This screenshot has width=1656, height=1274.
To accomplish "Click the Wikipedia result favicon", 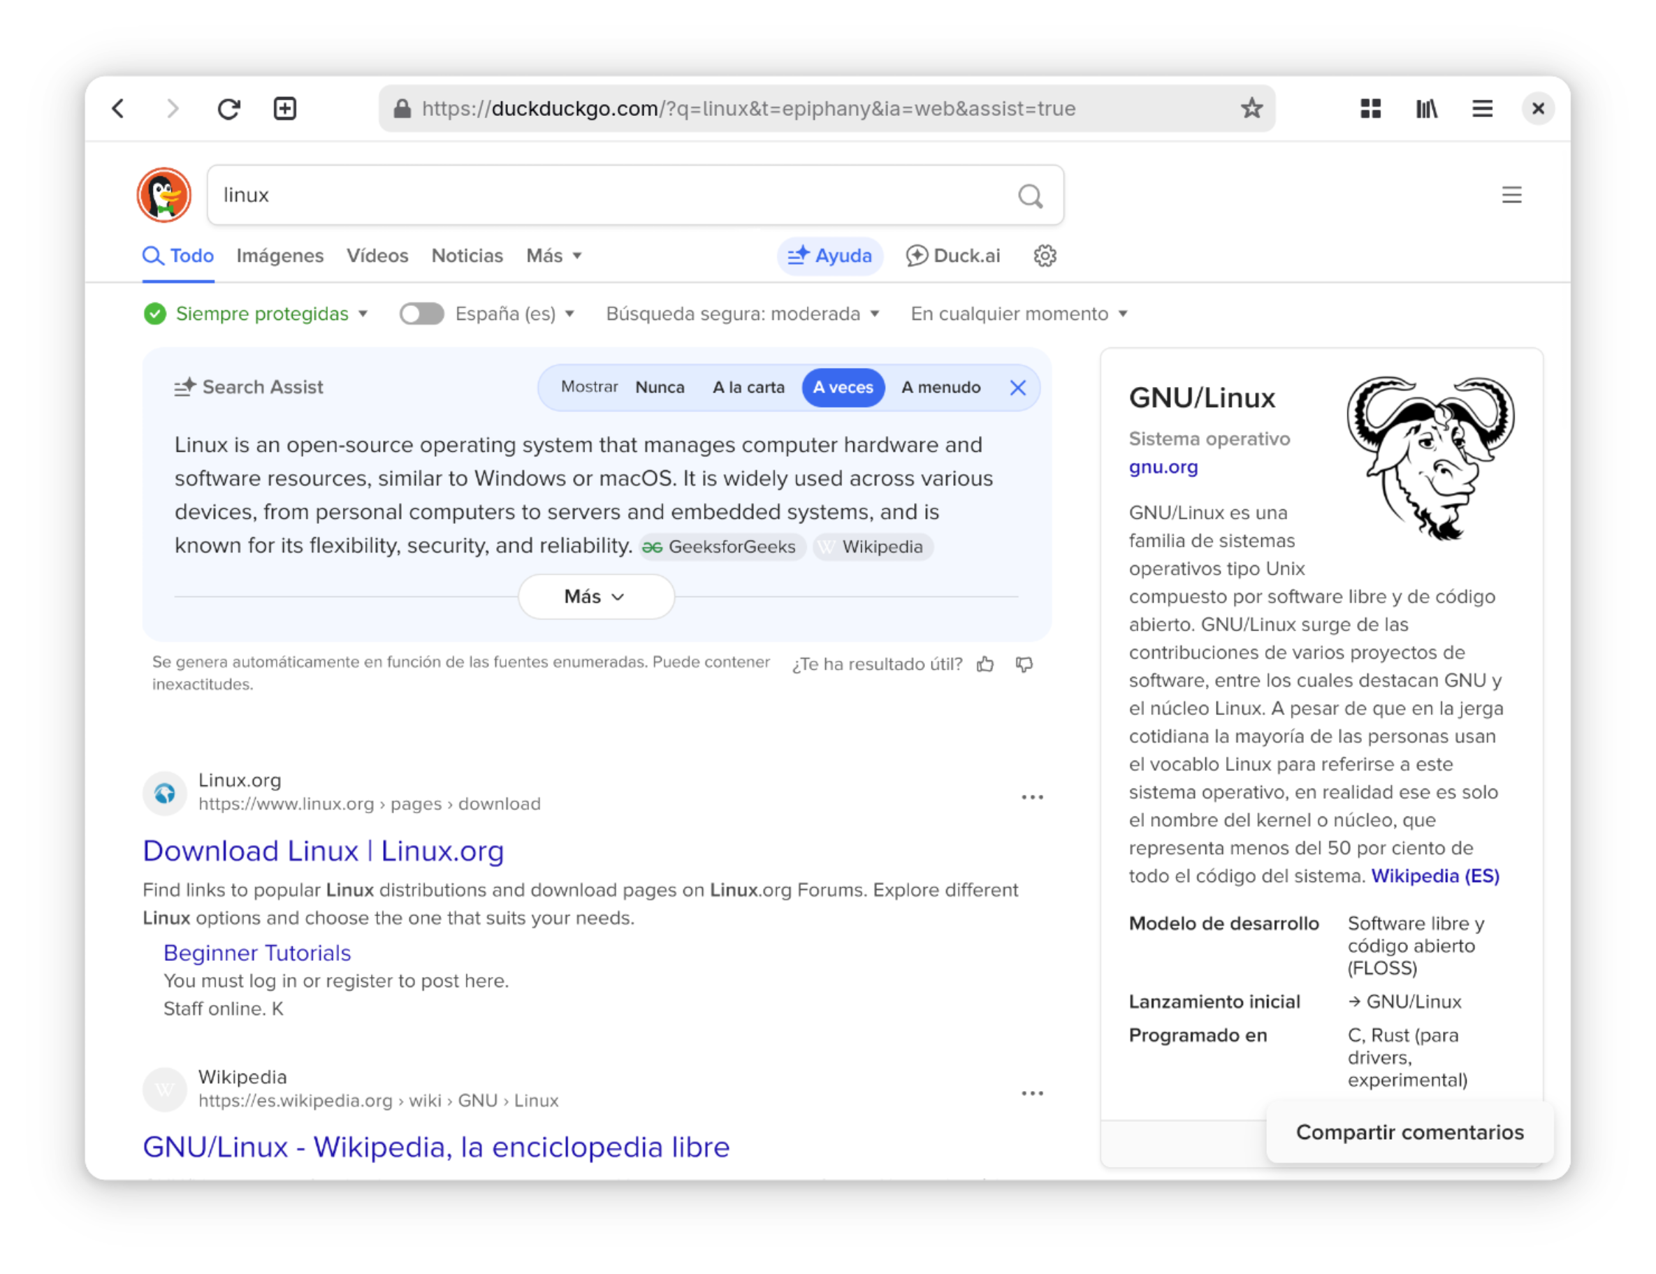I will pyautogui.click(x=164, y=1090).
